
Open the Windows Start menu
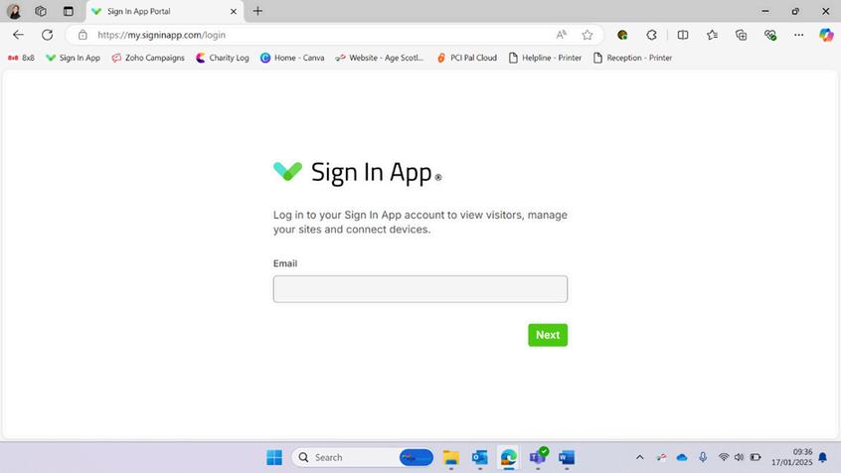274,457
